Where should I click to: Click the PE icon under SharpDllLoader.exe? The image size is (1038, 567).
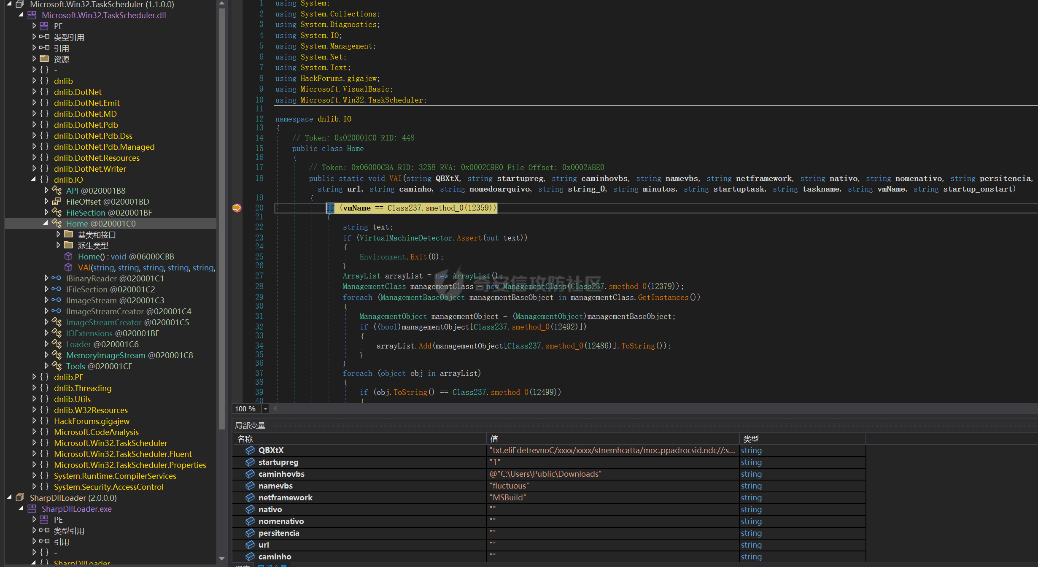coord(44,520)
